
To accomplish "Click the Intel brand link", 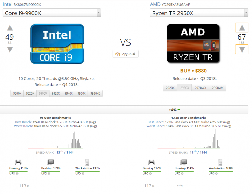I will (x=8, y=4).
